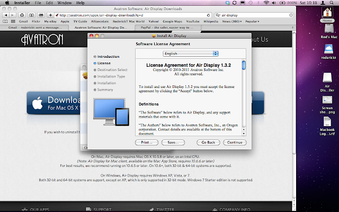Go to home page via house icon
The image size is (339, 212).
(x=22, y=15)
